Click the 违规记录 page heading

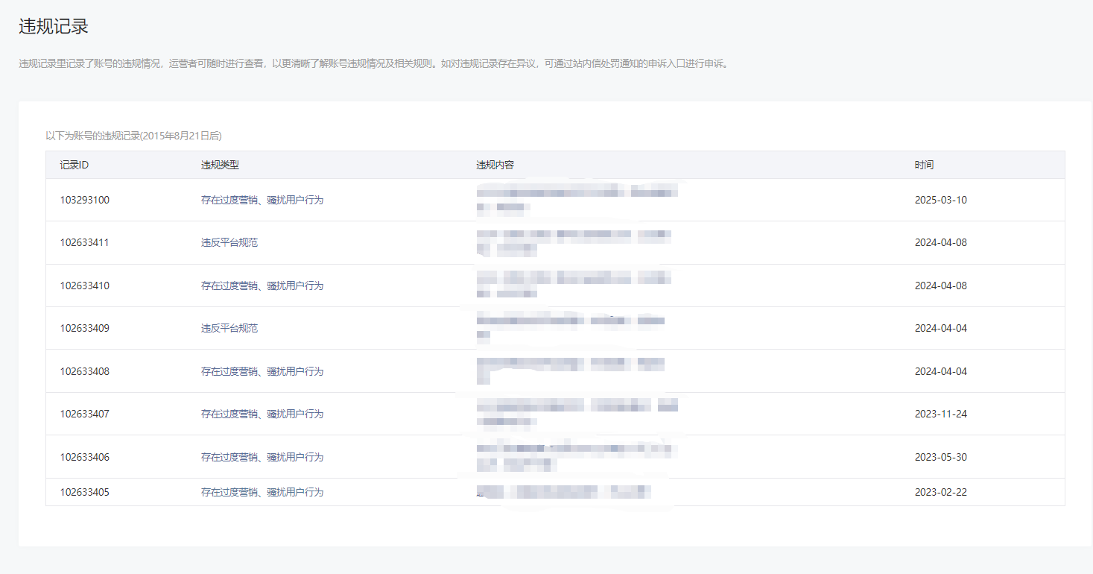tap(54, 26)
